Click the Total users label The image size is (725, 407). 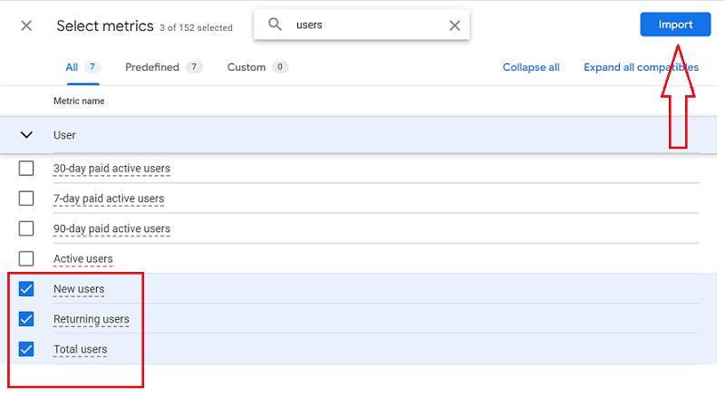81,349
